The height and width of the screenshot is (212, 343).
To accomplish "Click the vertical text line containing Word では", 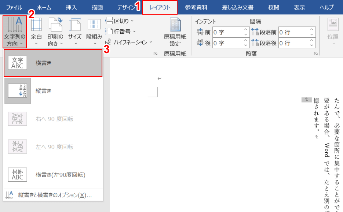I will pos(326,155).
